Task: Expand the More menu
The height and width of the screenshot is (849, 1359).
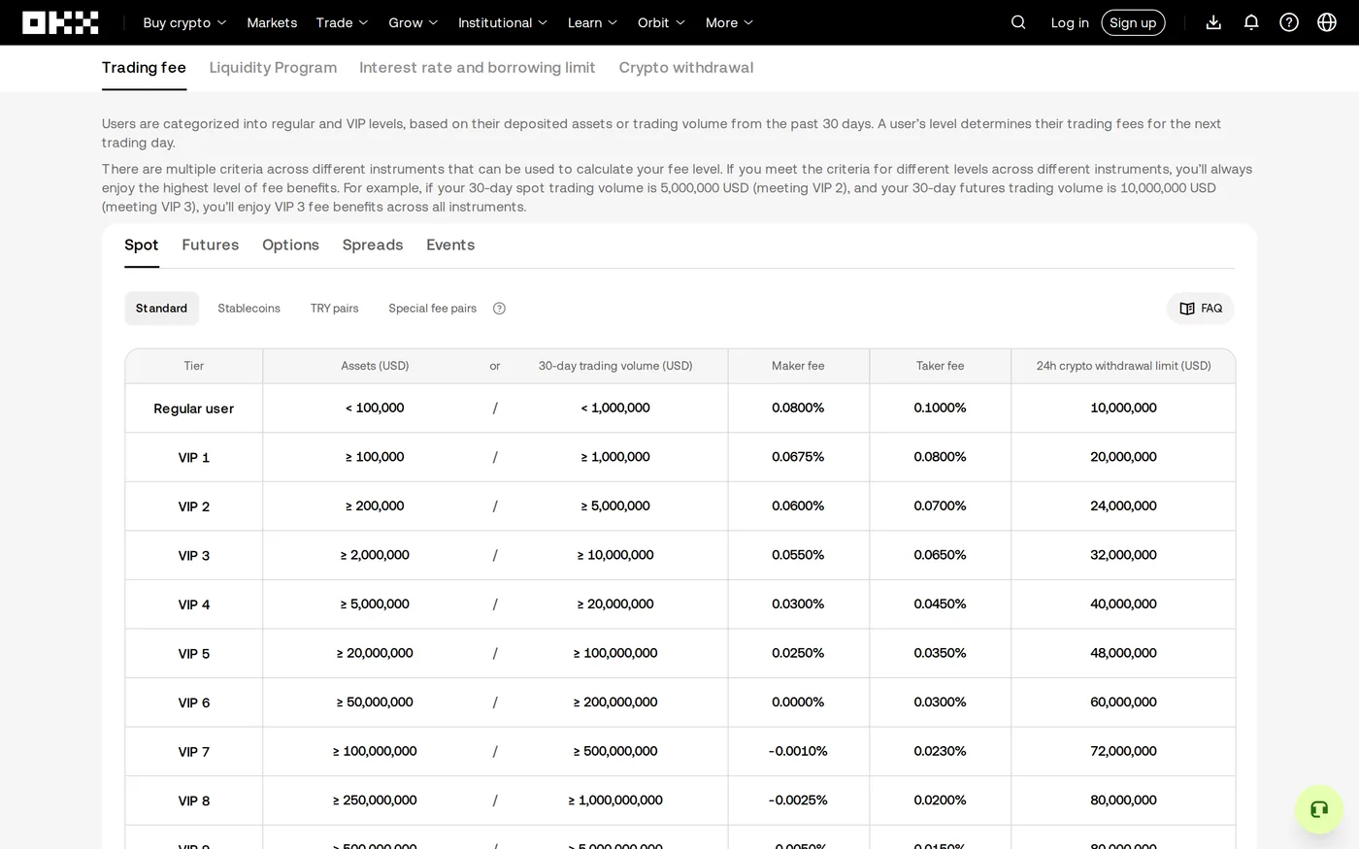Action: point(729,22)
